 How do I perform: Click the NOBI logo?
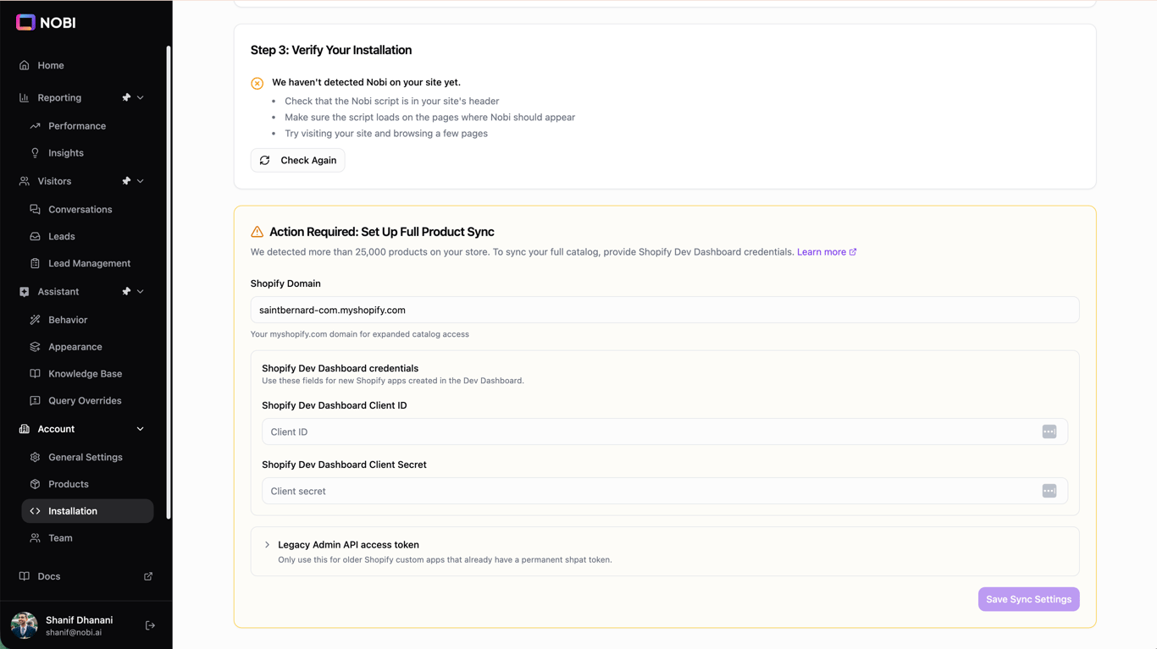(x=46, y=23)
